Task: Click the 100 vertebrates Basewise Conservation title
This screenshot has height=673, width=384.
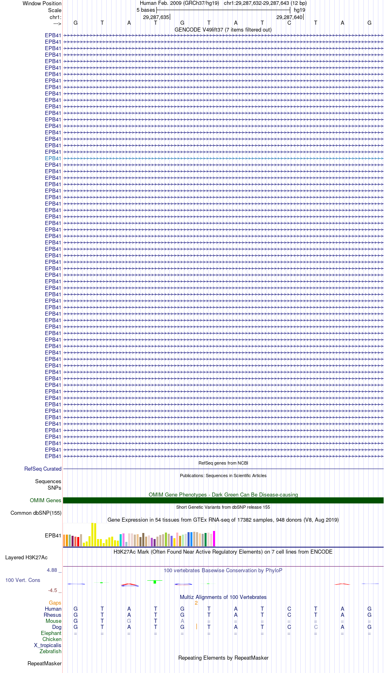Action: click(x=223, y=570)
